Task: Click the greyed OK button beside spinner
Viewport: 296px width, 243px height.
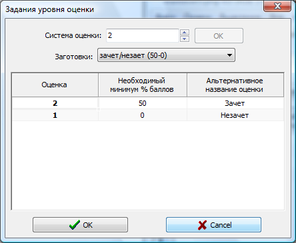Action: pos(219,35)
